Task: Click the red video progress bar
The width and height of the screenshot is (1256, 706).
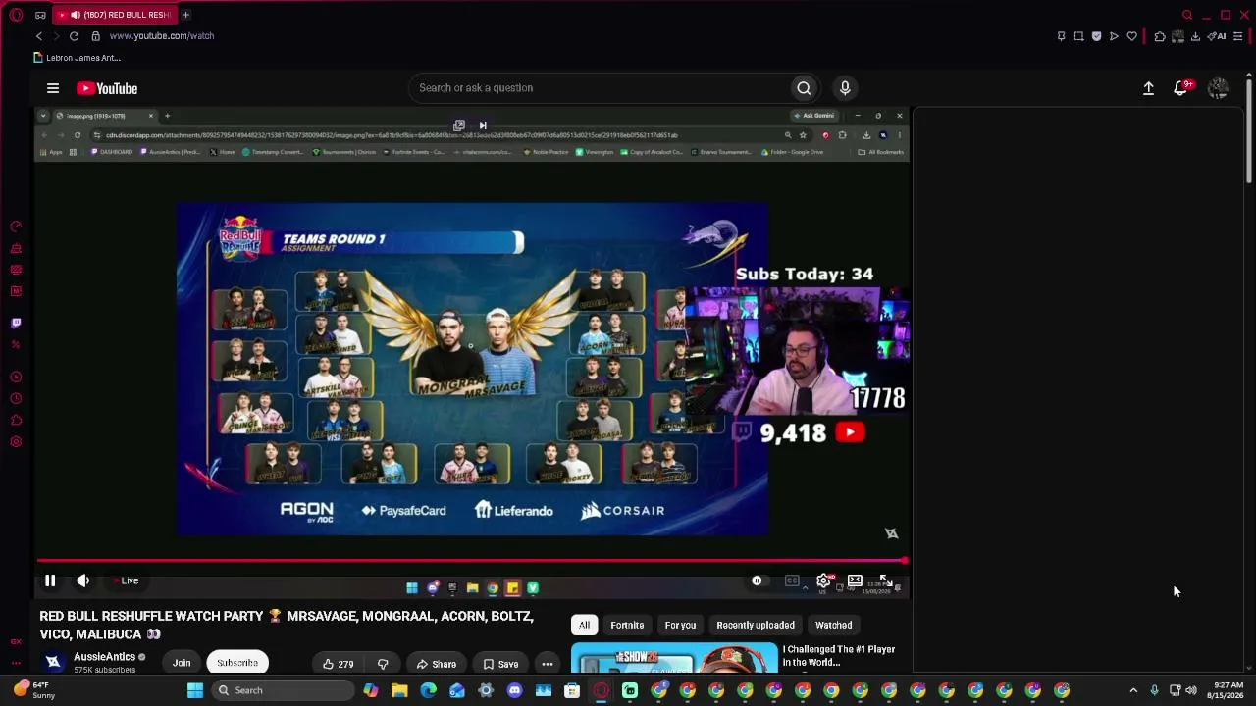Action: click(x=472, y=562)
